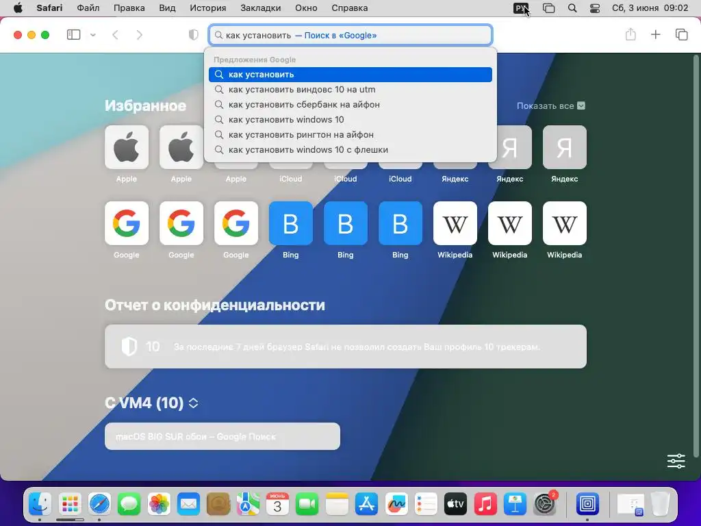Open start page settings sliders icon
The height and width of the screenshot is (526, 701).
pos(676,461)
